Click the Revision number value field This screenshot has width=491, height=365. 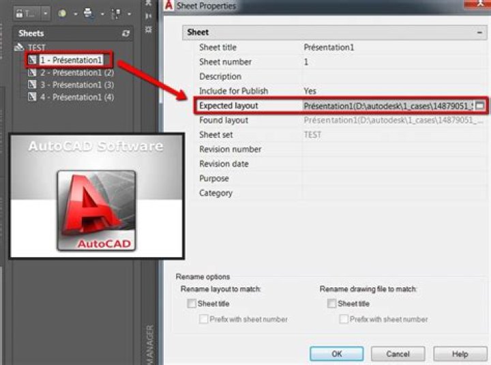394,149
